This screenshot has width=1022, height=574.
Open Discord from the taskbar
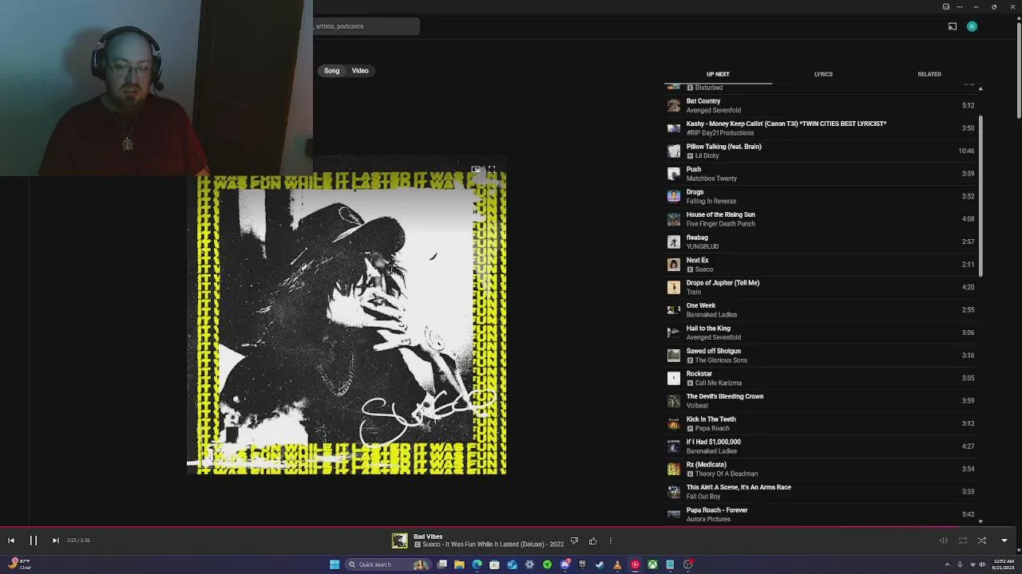[564, 564]
